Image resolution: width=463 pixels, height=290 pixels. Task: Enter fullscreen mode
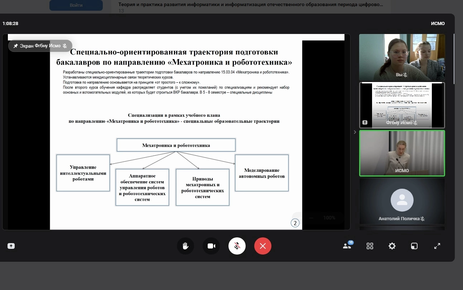click(x=437, y=246)
